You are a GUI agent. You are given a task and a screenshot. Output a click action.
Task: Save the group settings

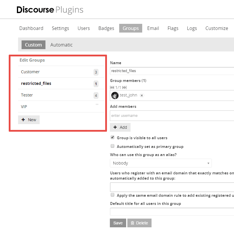click(x=118, y=223)
